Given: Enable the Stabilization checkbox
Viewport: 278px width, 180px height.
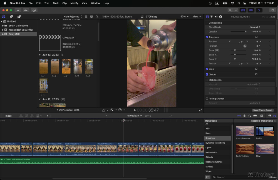Looking at the screenshot, I should (207, 80).
